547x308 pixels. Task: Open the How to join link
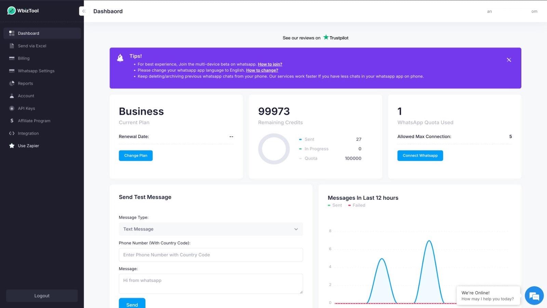pyautogui.click(x=270, y=64)
